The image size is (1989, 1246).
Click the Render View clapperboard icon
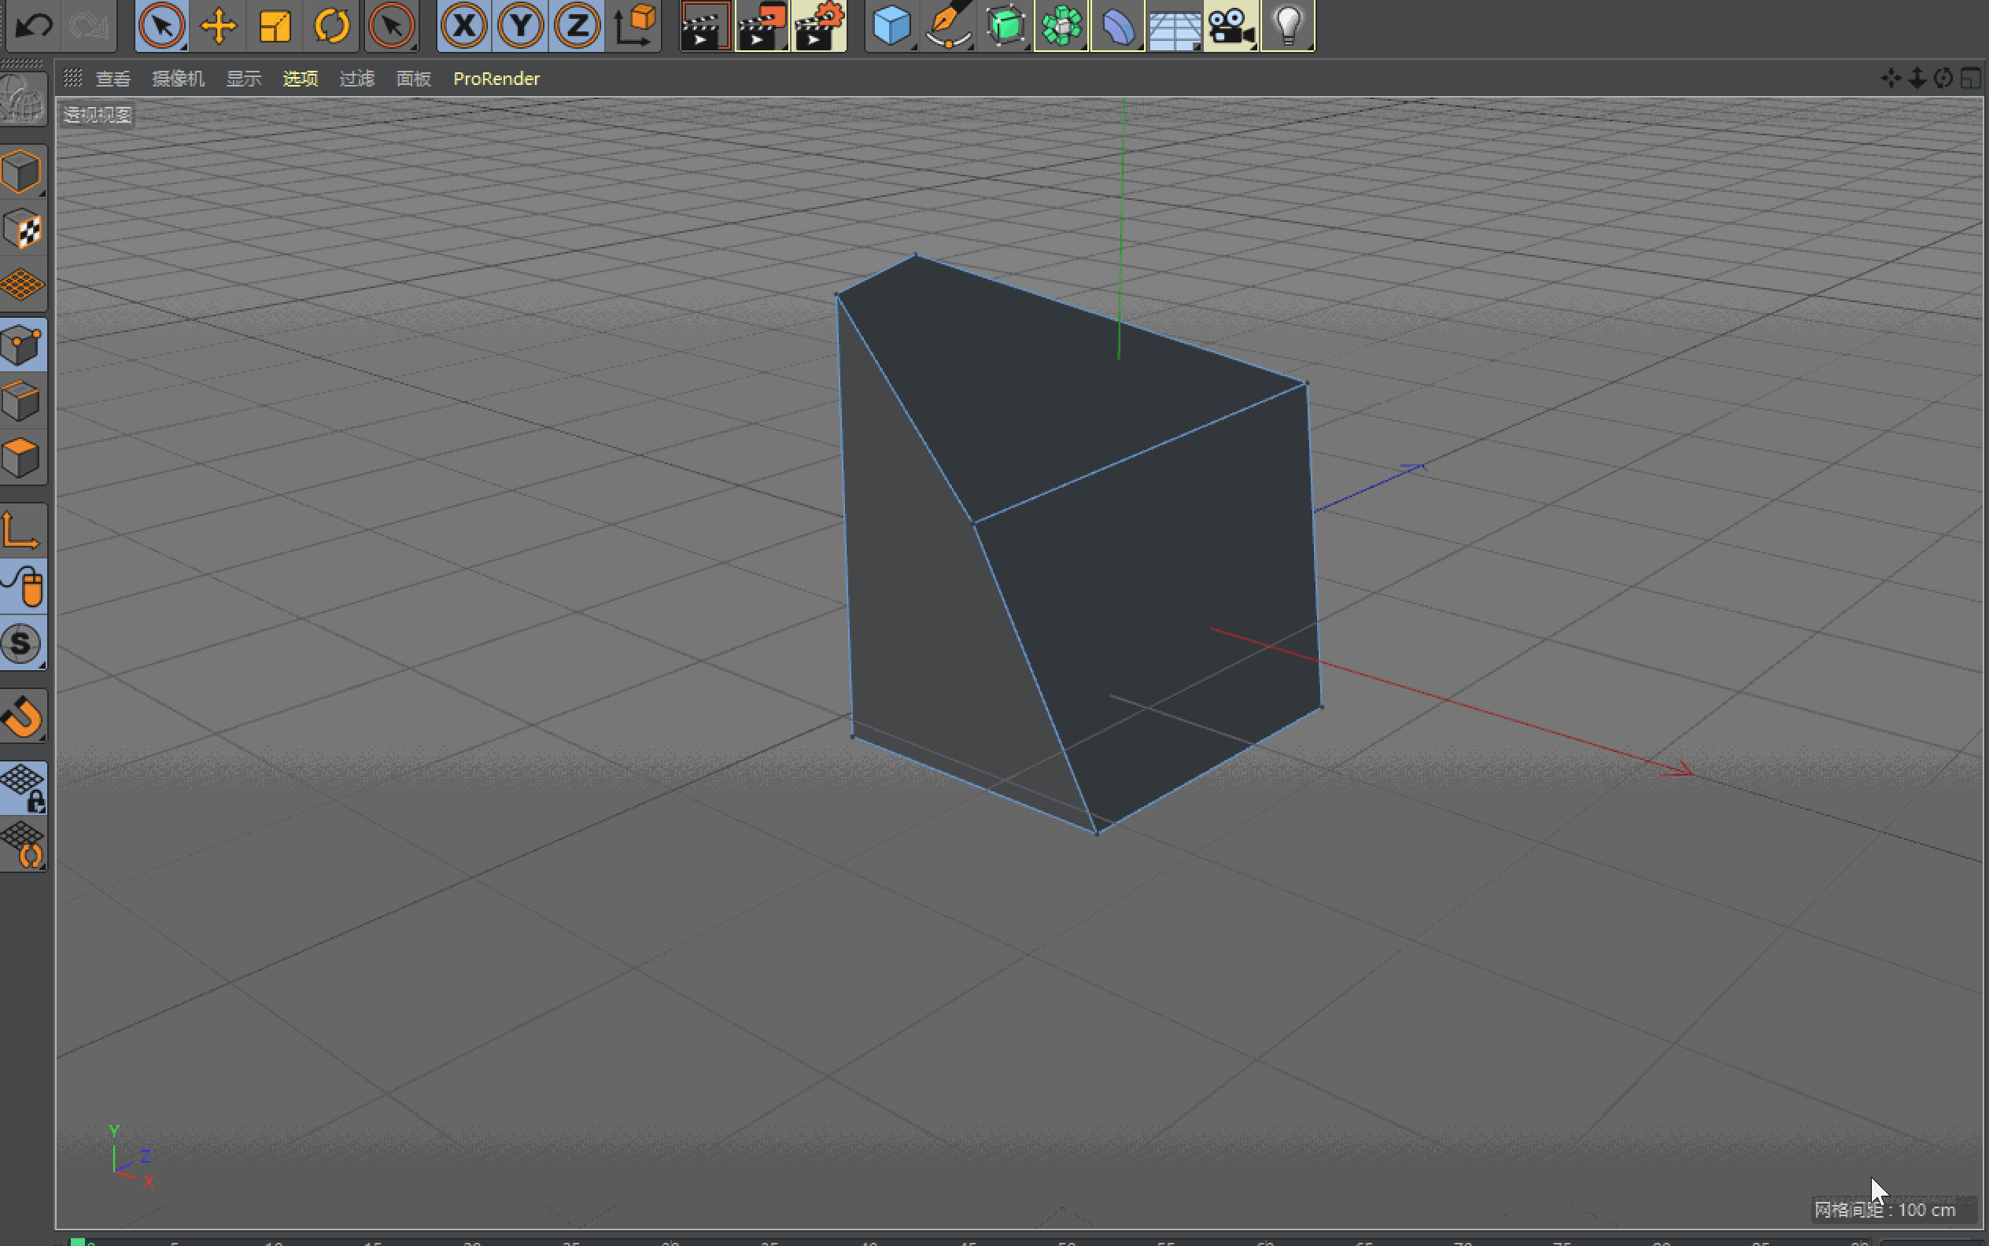coord(705,25)
